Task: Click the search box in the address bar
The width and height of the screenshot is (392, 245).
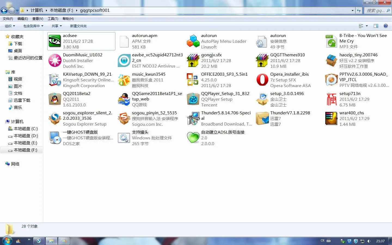Action: point(376,10)
